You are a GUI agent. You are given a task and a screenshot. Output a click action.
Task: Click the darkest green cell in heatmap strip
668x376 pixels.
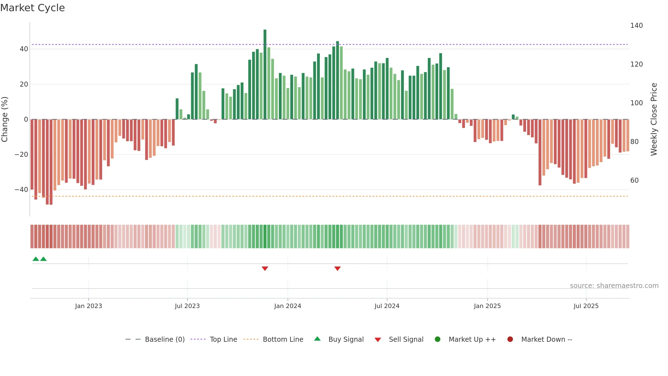pyautogui.click(x=265, y=236)
